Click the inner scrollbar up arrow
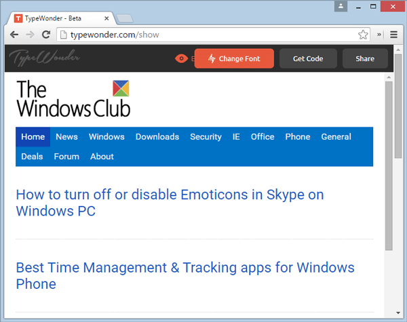 point(389,77)
